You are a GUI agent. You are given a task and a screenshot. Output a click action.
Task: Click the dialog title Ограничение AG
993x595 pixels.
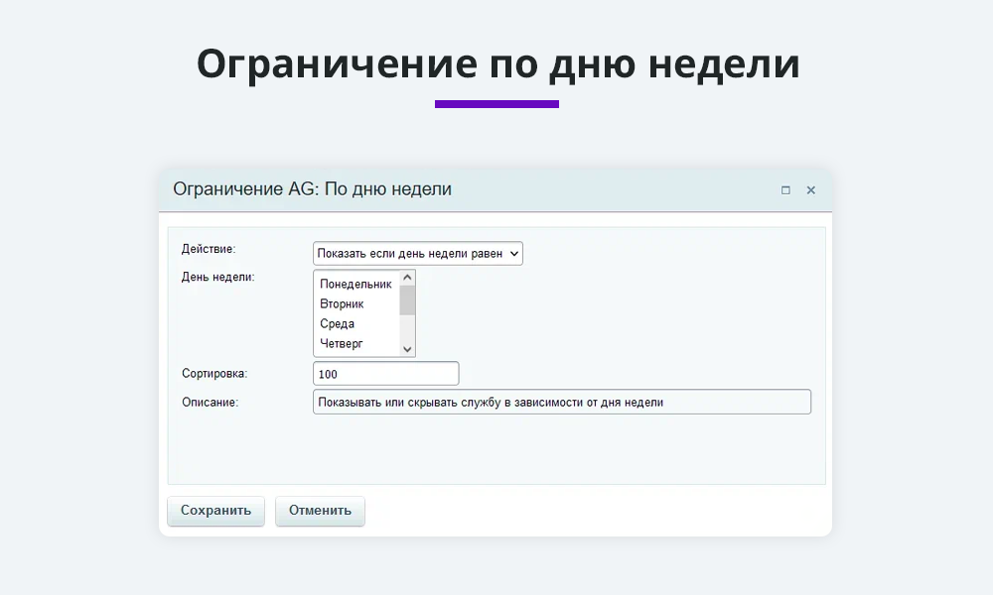314,189
